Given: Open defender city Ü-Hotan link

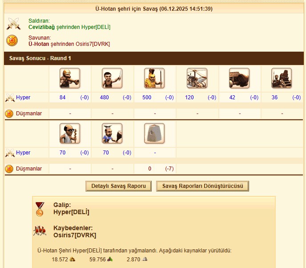Looking at the screenshot, I should tap(39, 44).
